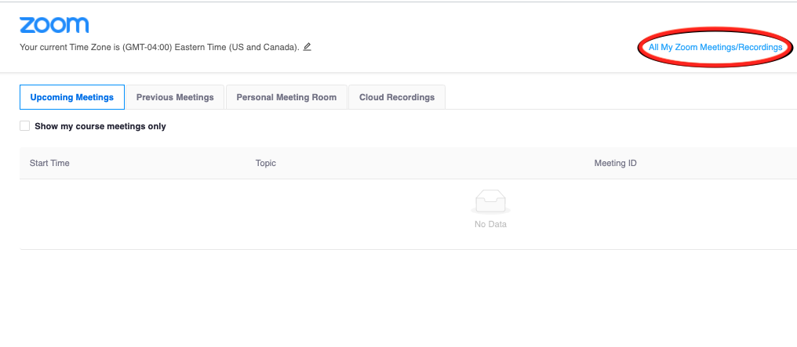
Task: Click the Show my course meetings only label
Action: click(x=100, y=126)
